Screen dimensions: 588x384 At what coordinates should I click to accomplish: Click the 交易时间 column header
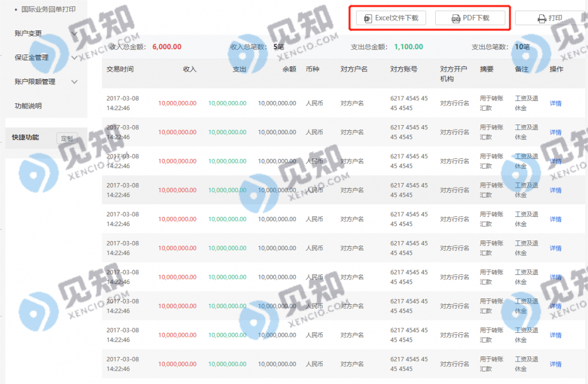click(120, 69)
